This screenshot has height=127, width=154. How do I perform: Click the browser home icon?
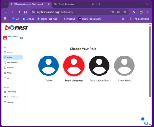tap(25, 12)
